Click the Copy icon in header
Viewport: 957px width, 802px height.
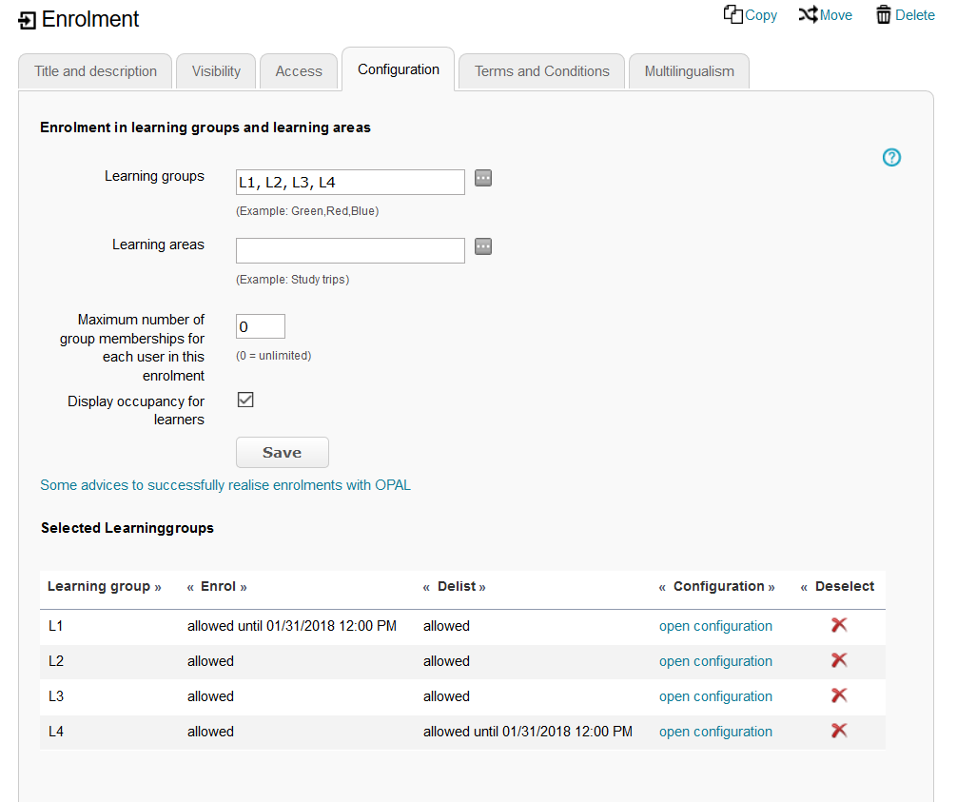tap(732, 15)
